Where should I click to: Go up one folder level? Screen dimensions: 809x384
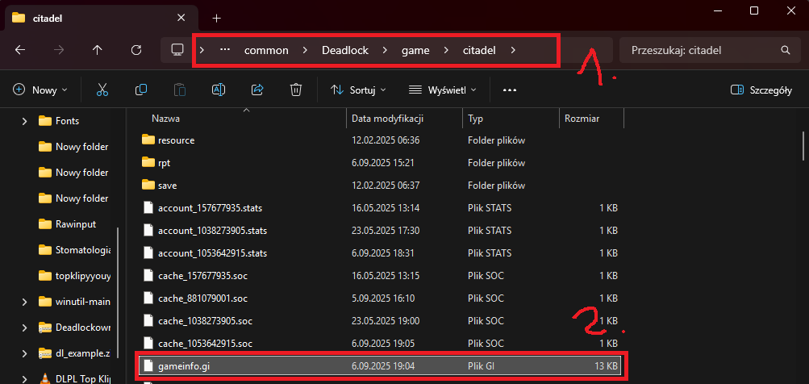[x=97, y=50]
